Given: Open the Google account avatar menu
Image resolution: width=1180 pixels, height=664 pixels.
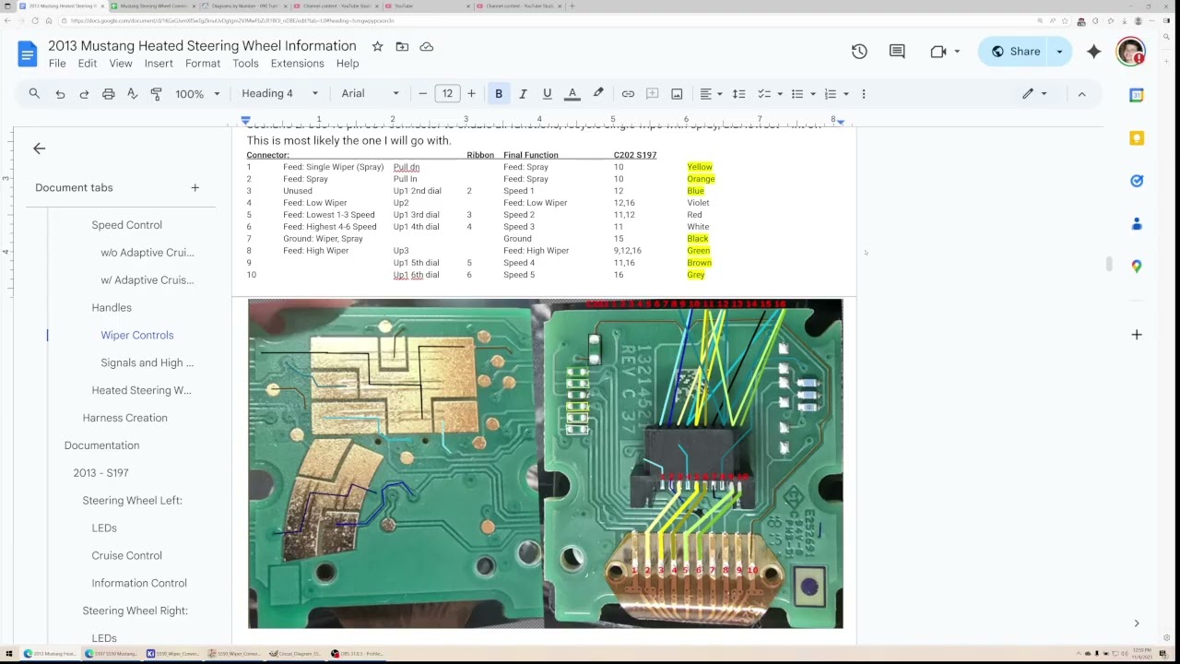Looking at the screenshot, I should [x=1130, y=52].
